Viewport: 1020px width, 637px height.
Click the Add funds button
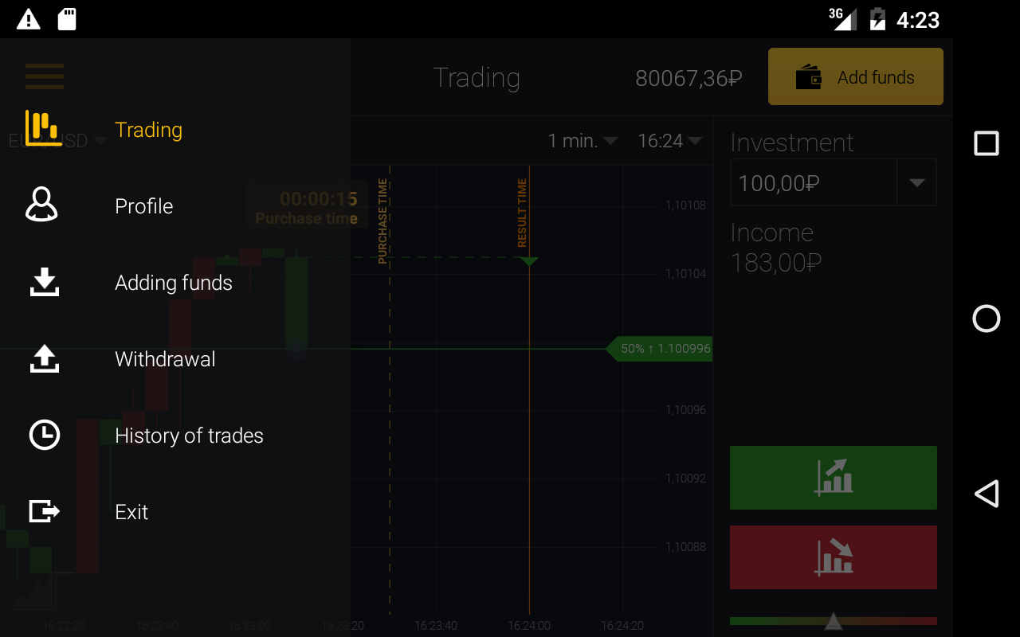[856, 76]
